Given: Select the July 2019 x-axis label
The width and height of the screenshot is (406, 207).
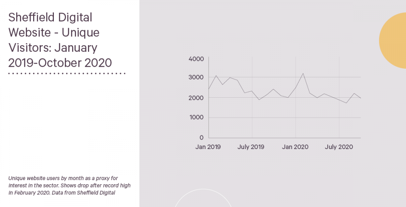Looking at the screenshot, I should click(x=251, y=147).
